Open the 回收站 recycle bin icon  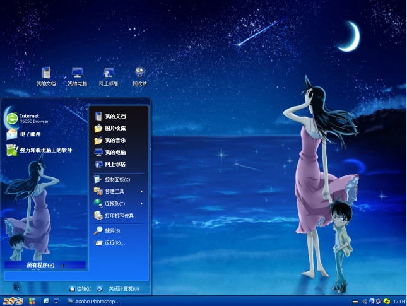(139, 74)
